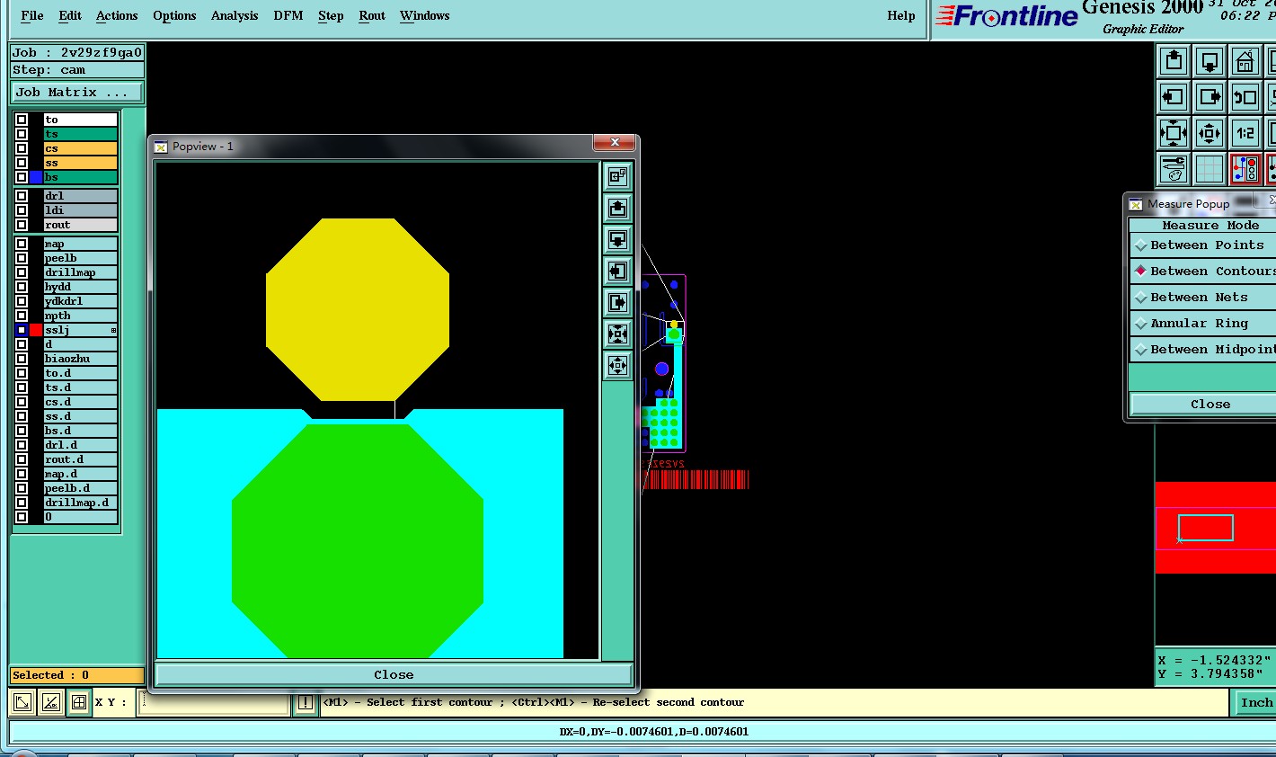Open the wrench and palette settings icon
The width and height of the screenshot is (1276, 757).
click(x=1174, y=169)
